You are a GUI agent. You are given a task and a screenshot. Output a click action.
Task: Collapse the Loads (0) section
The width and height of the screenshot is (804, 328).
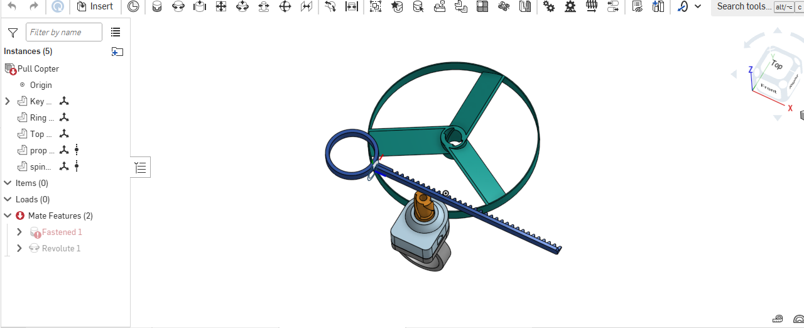pyautogui.click(x=8, y=199)
